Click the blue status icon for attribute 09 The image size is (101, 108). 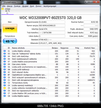click(5, 64)
